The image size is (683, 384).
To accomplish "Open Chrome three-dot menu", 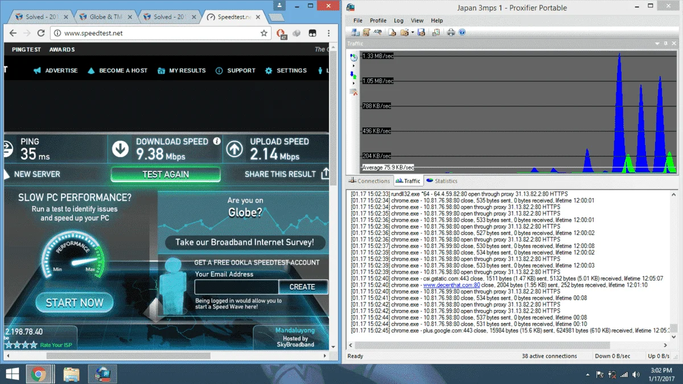I will click(x=329, y=34).
